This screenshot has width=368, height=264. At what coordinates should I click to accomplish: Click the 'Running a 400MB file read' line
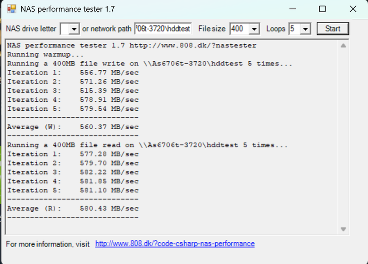click(x=147, y=145)
